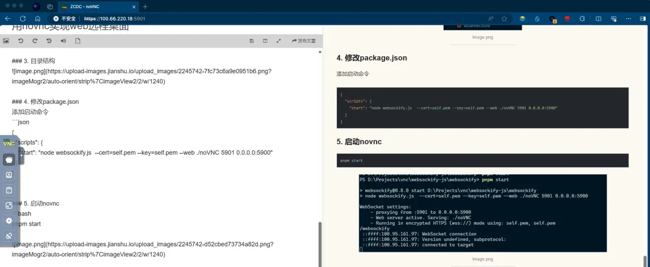Open the browser profile avatar icon
The image size is (650, 267).
pos(36,6)
